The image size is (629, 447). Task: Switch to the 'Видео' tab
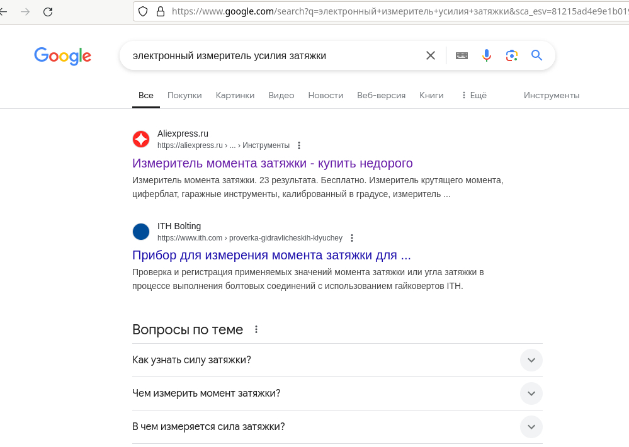(281, 95)
